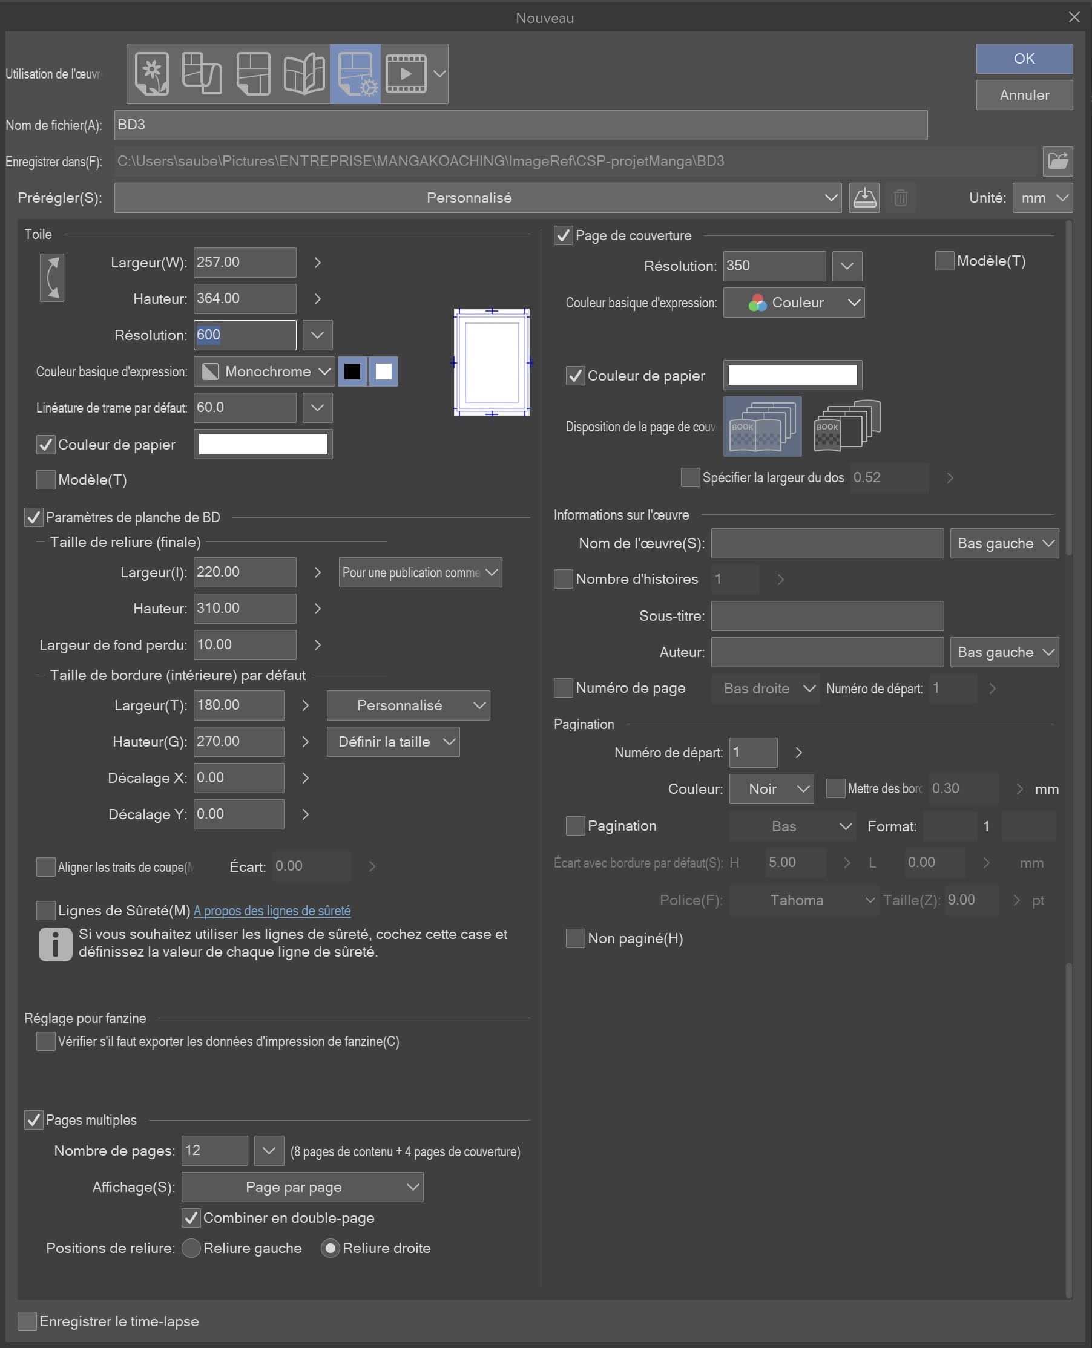Expand canvas Résolution dropdown arrow
Viewport: 1092px width, 1348px height.
pyautogui.click(x=318, y=335)
